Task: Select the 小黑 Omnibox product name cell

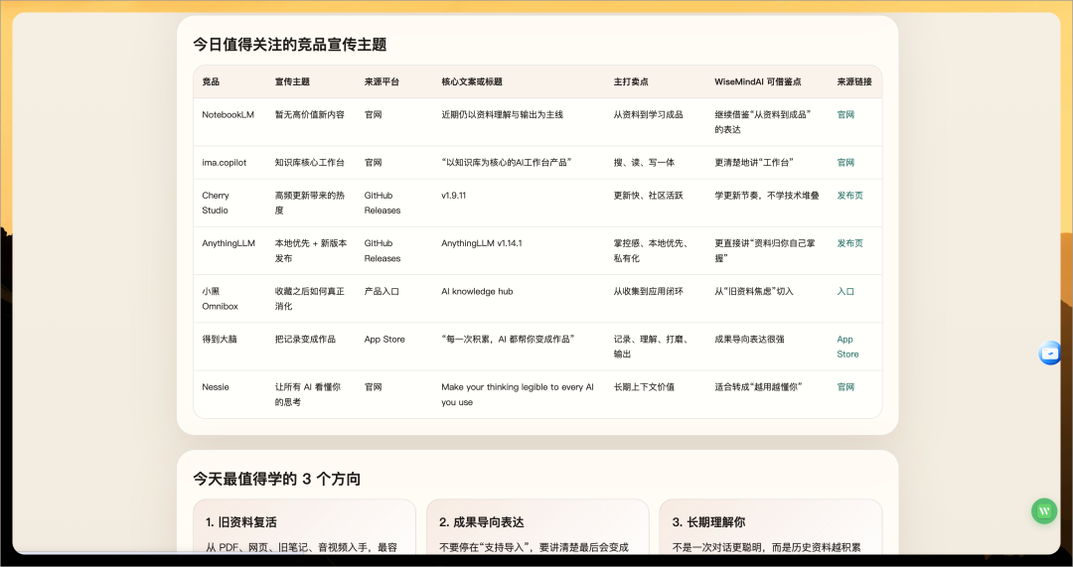Action: click(221, 299)
